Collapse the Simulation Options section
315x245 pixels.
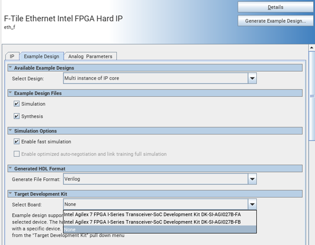10,131
